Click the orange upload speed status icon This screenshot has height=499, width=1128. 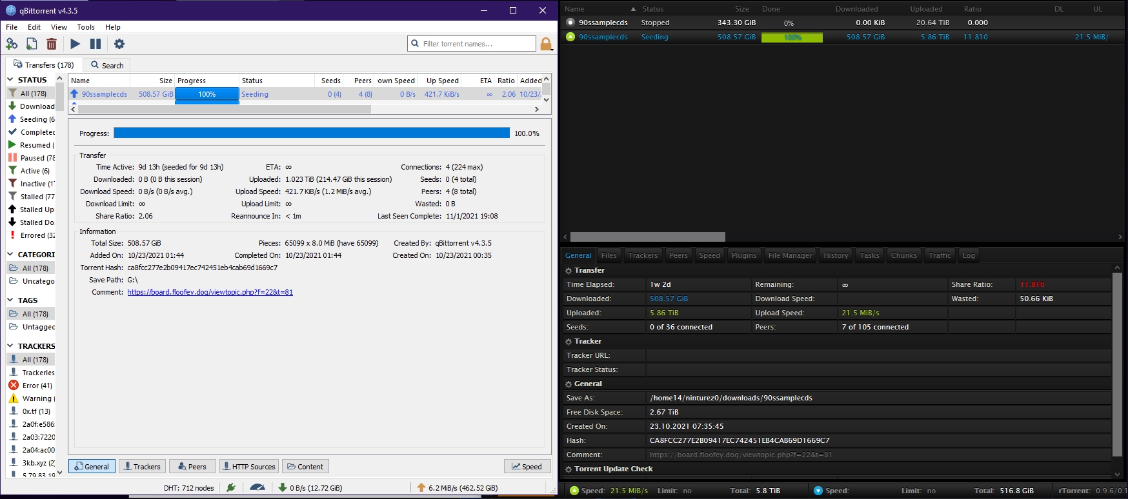(421, 487)
